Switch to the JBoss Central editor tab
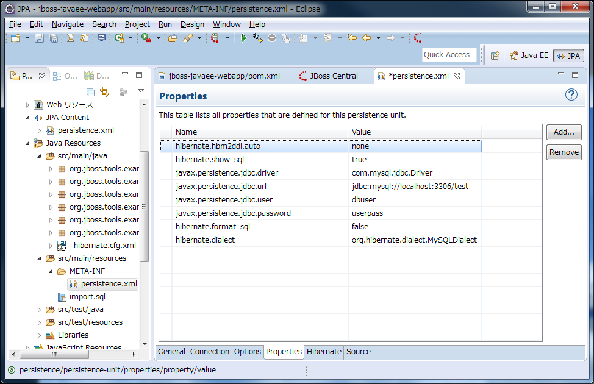Image resolution: width=594 pixels, height=384 pixels. (329, 76)
